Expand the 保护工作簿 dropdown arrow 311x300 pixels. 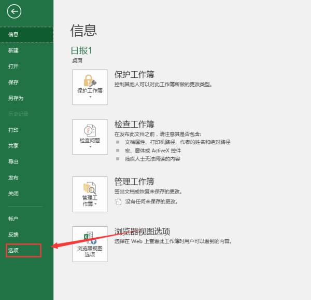(90, 97)
